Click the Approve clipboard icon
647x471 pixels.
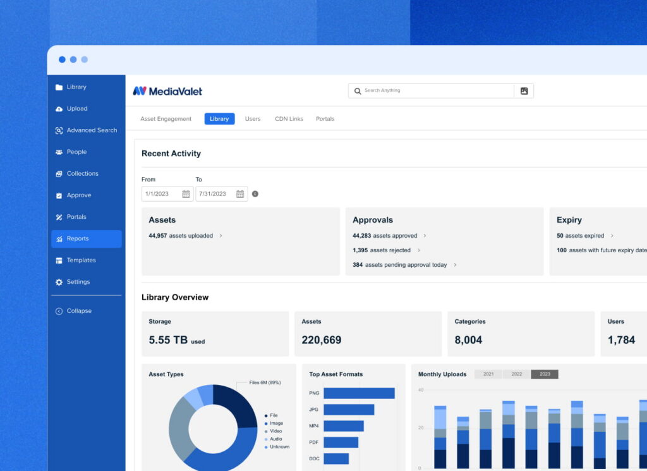59,195
